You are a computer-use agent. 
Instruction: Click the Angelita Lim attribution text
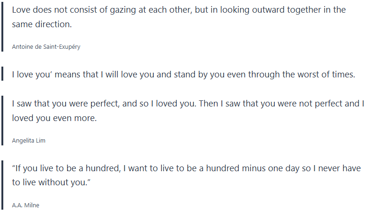[x=29, y=141]
